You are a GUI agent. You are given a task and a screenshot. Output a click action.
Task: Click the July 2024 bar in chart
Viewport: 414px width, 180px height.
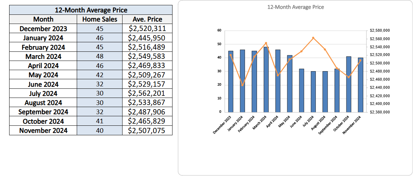[x=313, y=92]
